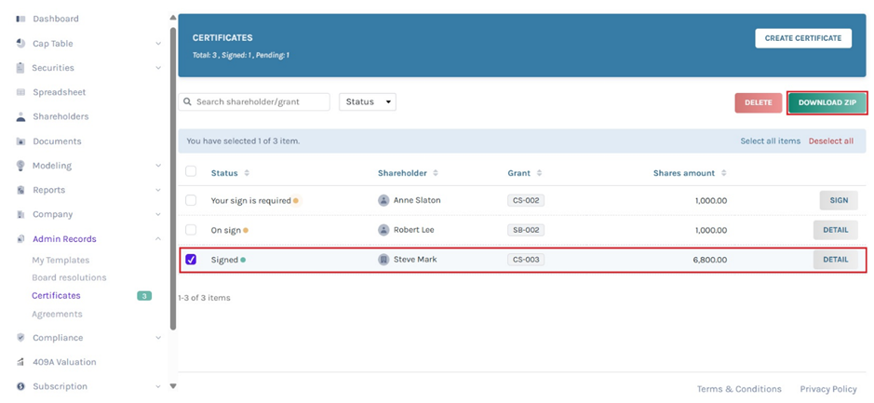874x403 pixels.
Task: Click Anne Slaton's avatar icon
Action: [x=383, y=200]
